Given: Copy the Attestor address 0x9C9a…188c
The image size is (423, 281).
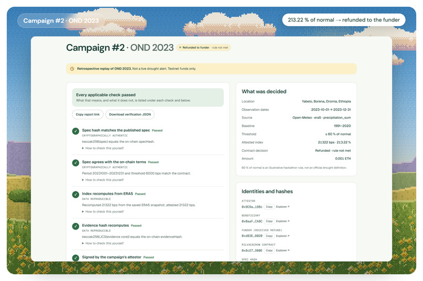Looking at the screenshot, I should (x=269, y=207).
